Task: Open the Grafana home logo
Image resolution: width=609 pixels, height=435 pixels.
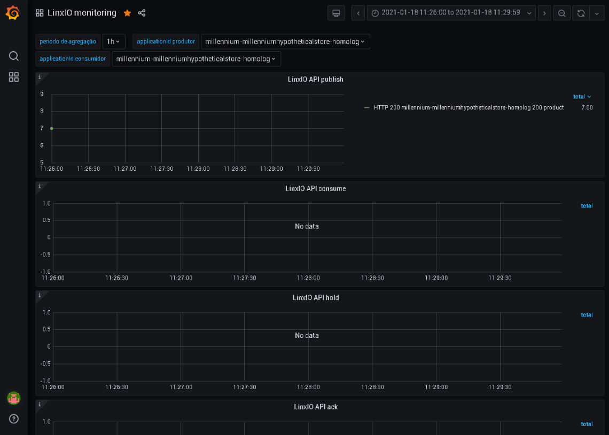Action: pos(13,13)
